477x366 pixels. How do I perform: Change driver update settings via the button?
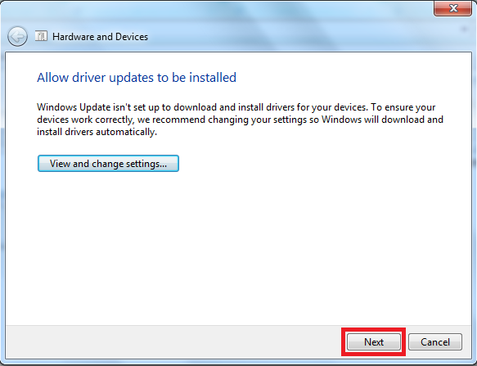point(108,164)
